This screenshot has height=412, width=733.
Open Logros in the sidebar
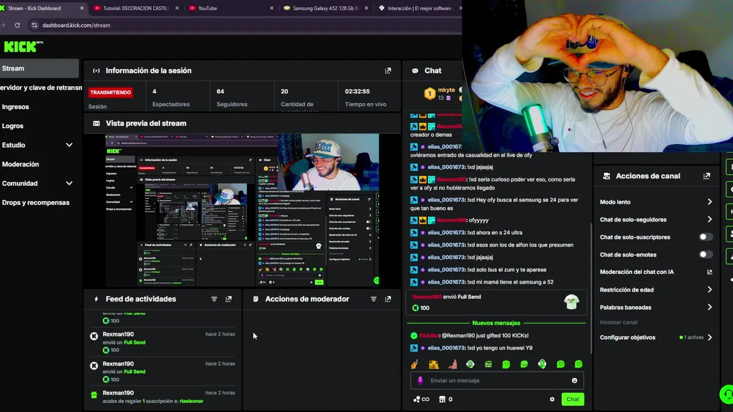coord(13,126)
